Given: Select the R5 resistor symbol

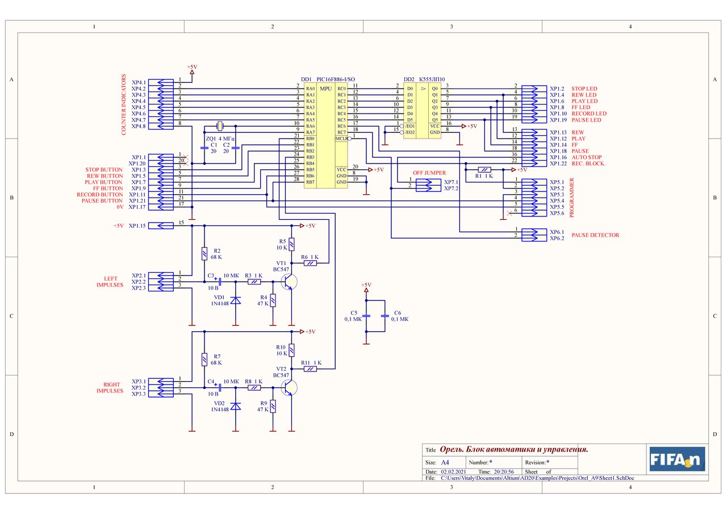Looking at the screenshot, I should coord(291,244).
